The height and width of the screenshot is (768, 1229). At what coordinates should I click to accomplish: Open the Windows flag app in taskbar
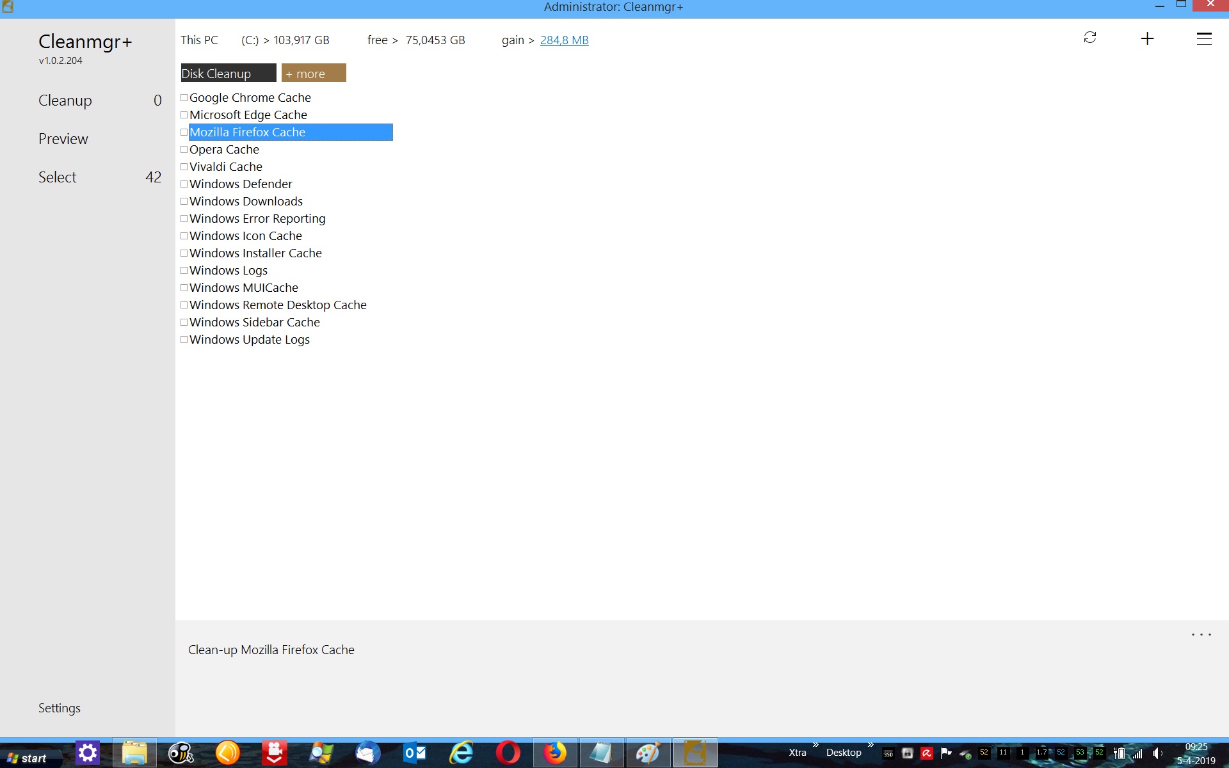click(x=321, y=753)
